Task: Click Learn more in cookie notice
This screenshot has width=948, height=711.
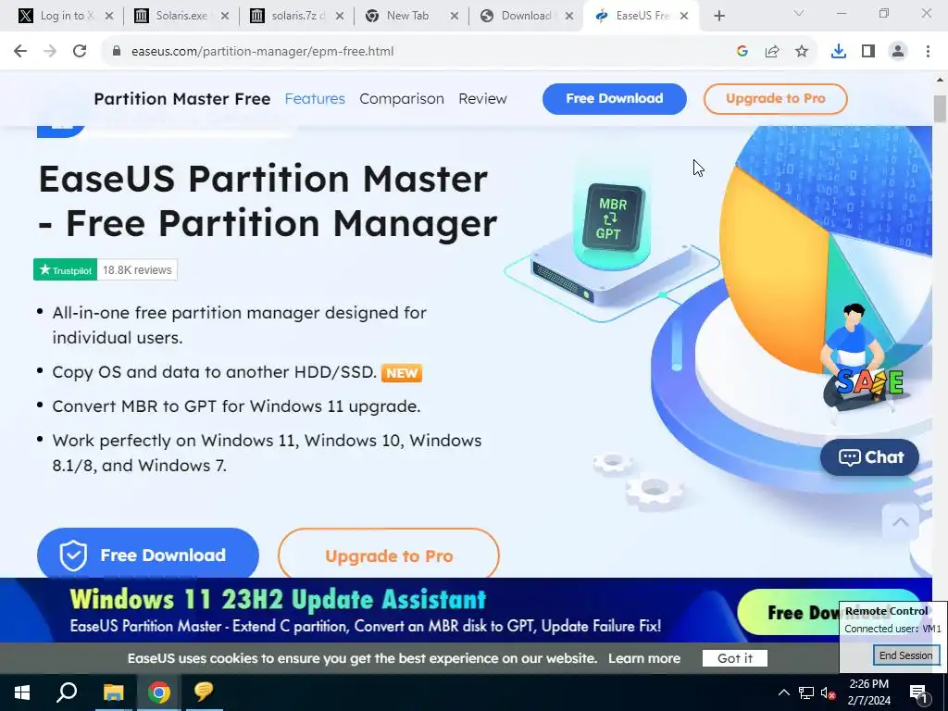Action: click(644, 658)
